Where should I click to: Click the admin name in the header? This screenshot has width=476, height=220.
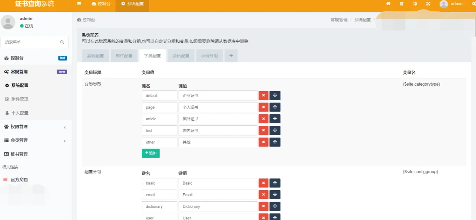pyautogui.click(x=457, y=4)
